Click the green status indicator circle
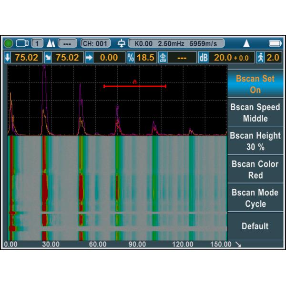 coord(9,43)
